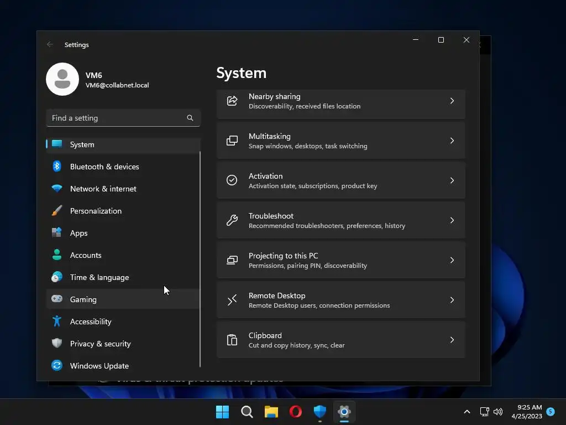Viewport: 566px width, 425px height.
Task: Expand Remote Desktop chevron arrow
Action: pyautogui.click(x=452, y=300)
